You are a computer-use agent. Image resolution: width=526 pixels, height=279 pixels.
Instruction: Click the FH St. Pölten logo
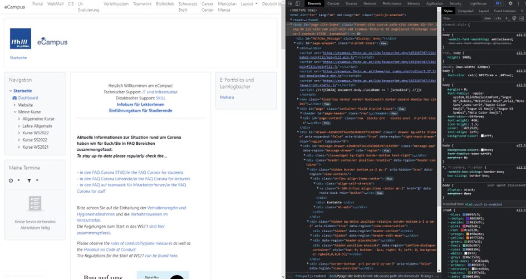(x=21, y=38)
